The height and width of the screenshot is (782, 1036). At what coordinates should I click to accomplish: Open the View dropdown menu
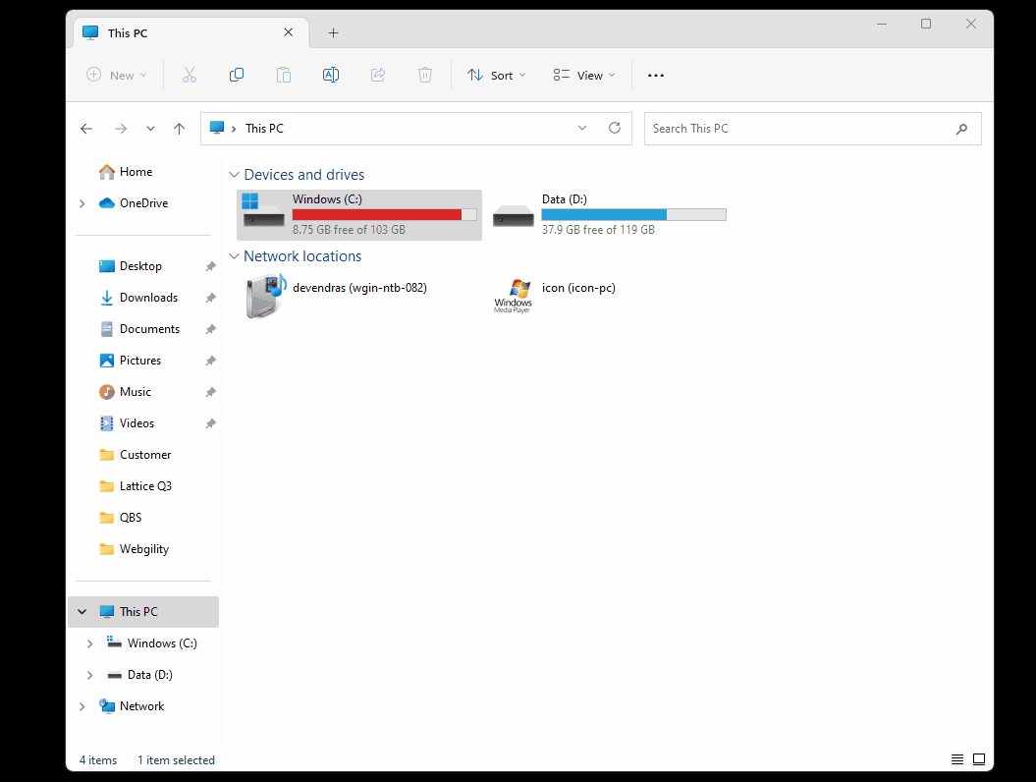[x=584, y=76]
